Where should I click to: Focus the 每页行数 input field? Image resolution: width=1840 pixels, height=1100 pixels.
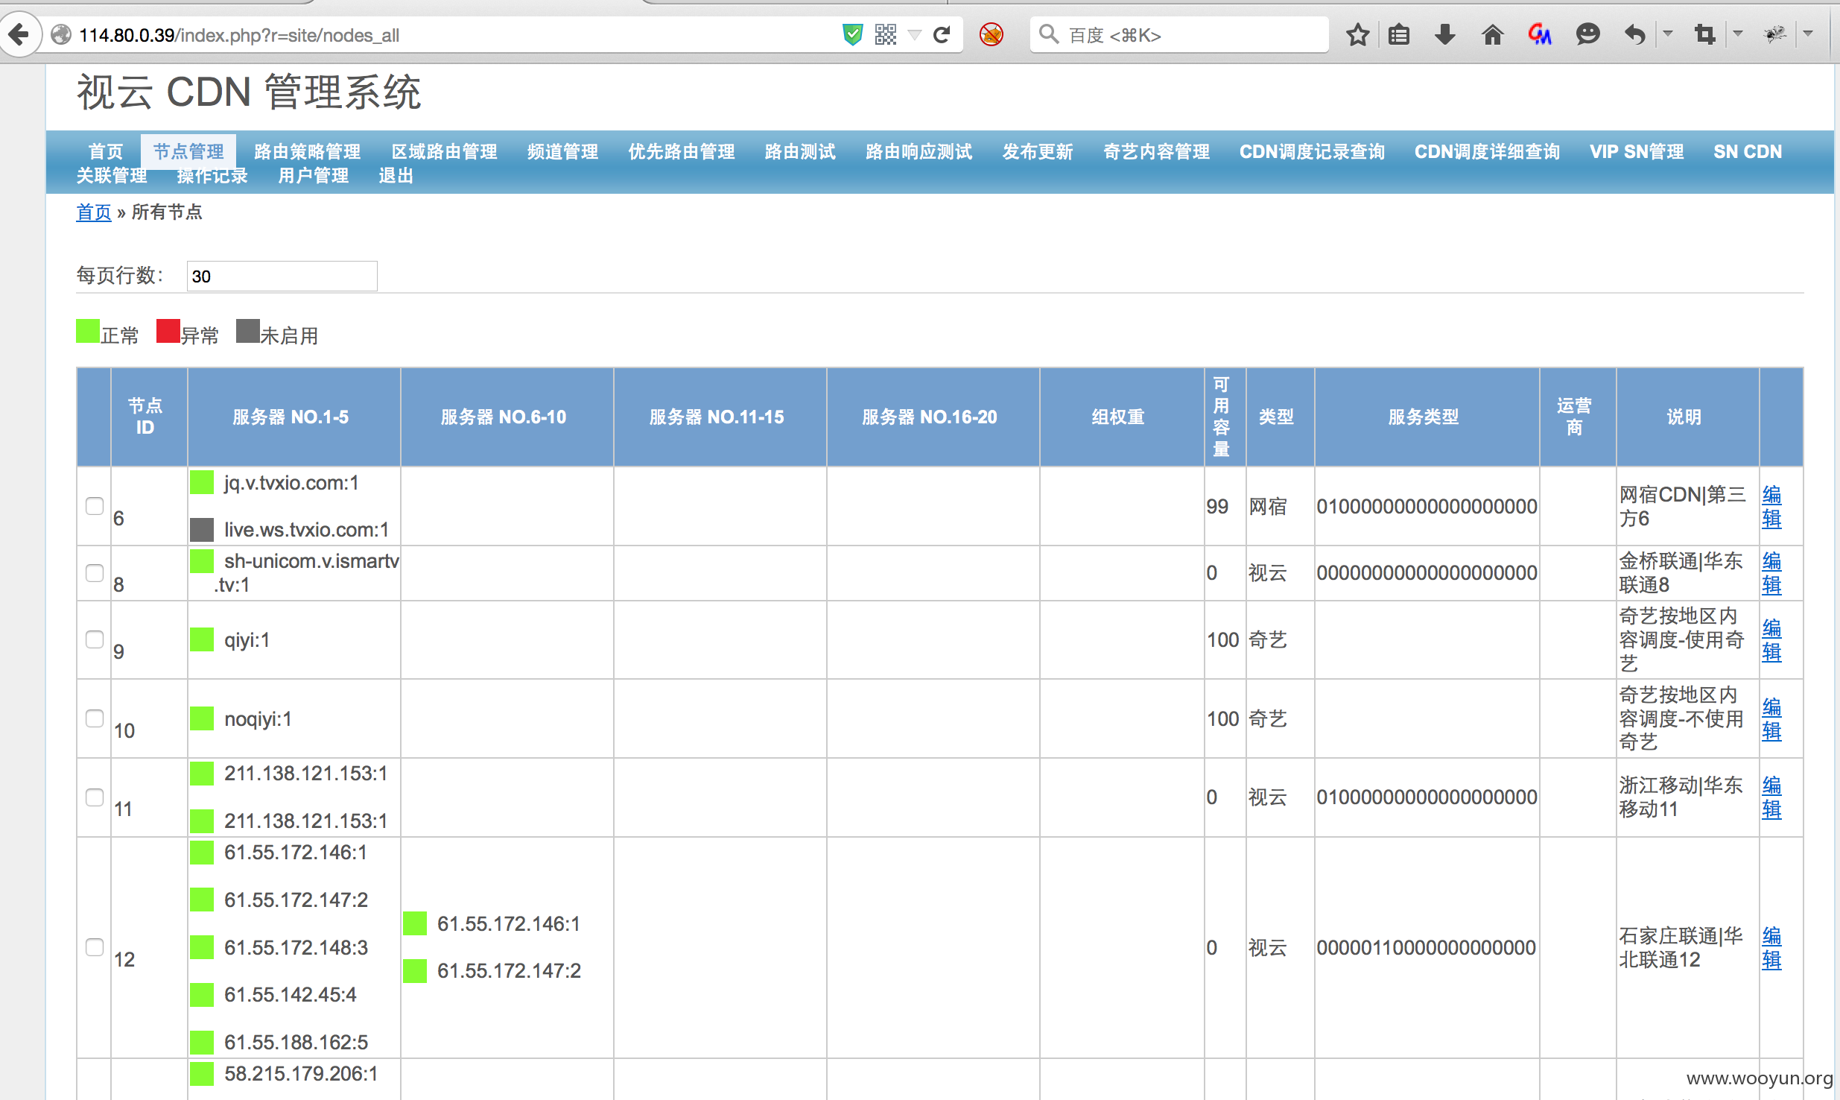coord(282,276)
